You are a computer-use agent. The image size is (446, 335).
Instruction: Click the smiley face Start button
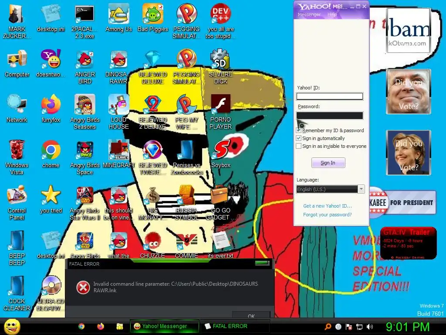tap(12, 326)
